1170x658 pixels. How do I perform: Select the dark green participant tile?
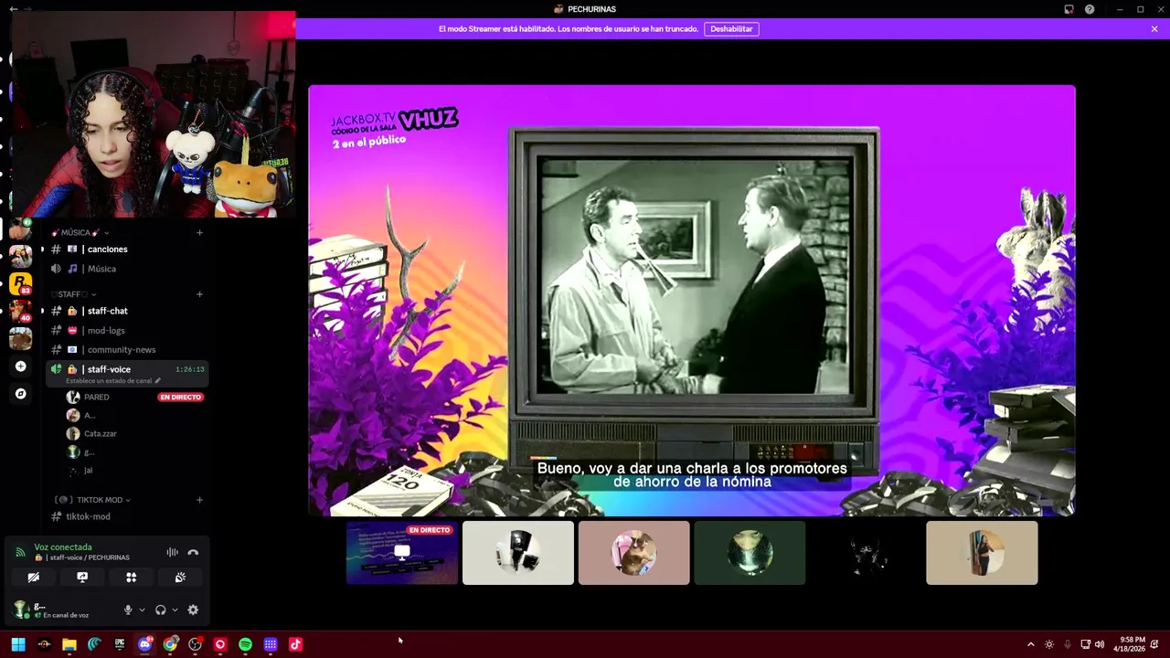pyautogui.click(x=750, y=553)
